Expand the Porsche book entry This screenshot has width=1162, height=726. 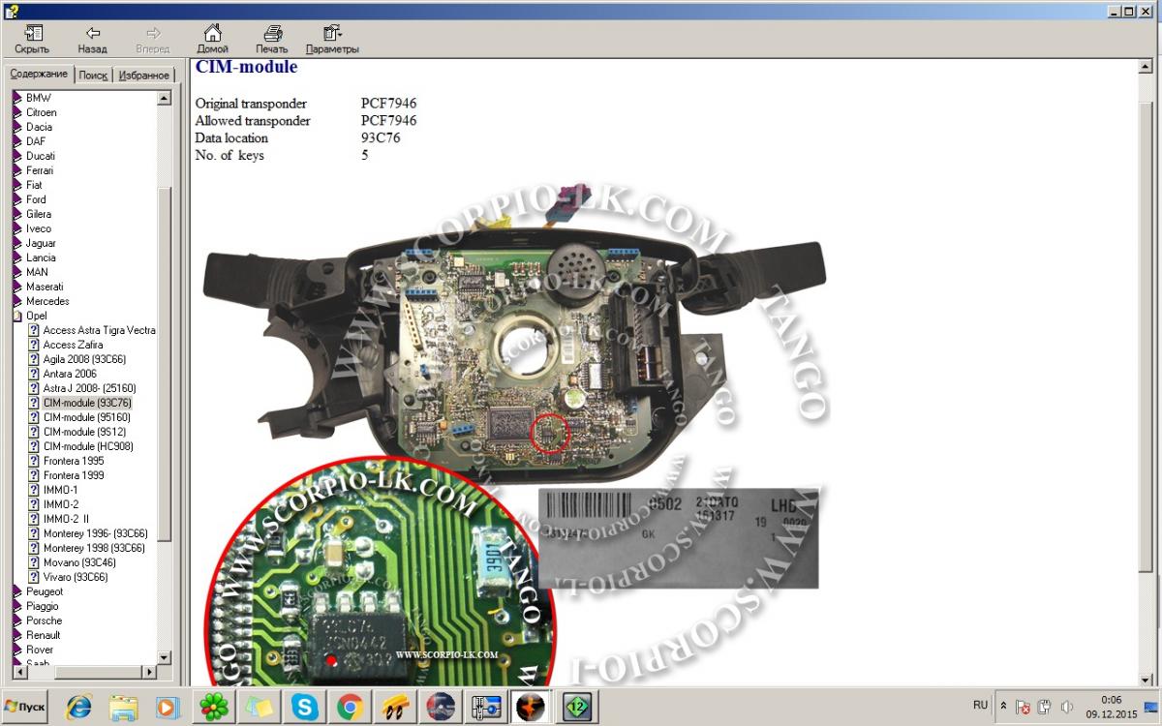click(44, 620)
